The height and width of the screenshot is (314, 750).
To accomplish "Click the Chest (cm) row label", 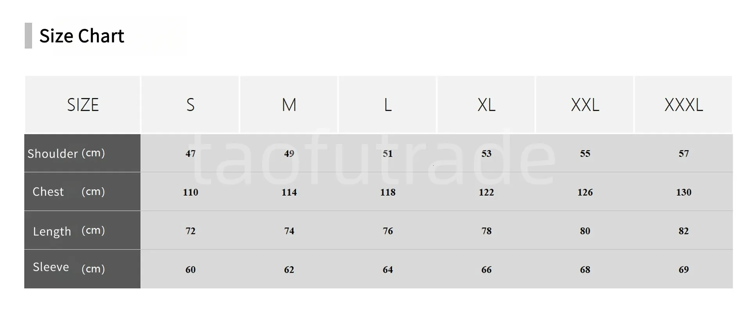I will 69,192.
